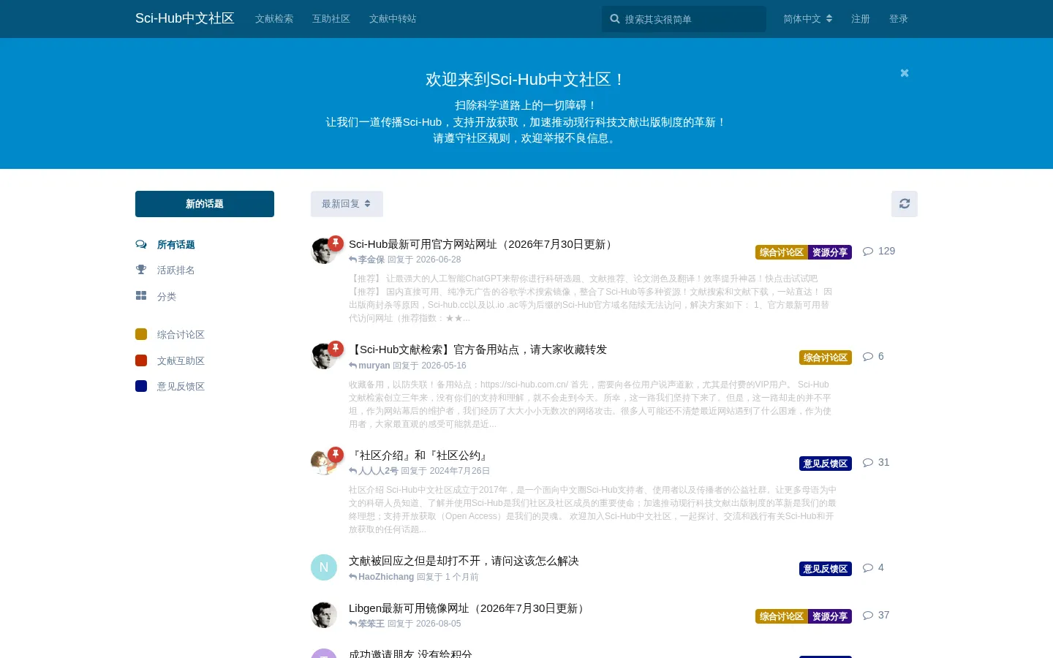1053x658 pixels.
Task: Select the red 文献互助区 category swatch
Action: click(x=141, y=360)
